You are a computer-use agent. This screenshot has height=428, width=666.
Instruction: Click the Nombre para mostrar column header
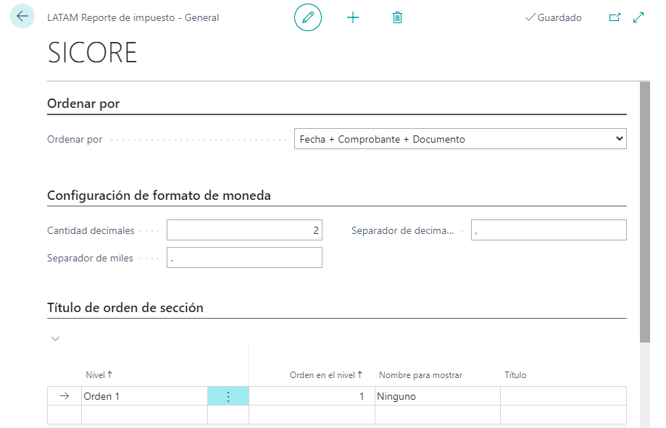tap(420, 375)
